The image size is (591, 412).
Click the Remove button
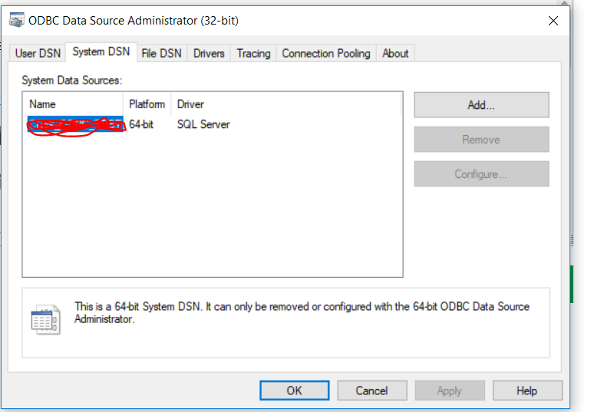[481, 140]
